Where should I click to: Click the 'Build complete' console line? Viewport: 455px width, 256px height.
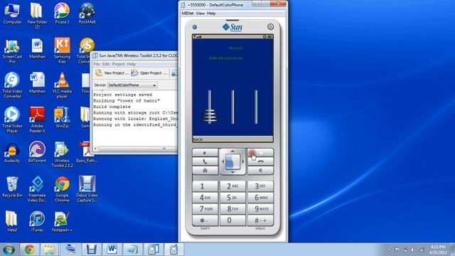coord(112,107)
